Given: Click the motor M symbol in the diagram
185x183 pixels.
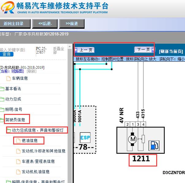Looking at the screenshot, I should [133, 139].
